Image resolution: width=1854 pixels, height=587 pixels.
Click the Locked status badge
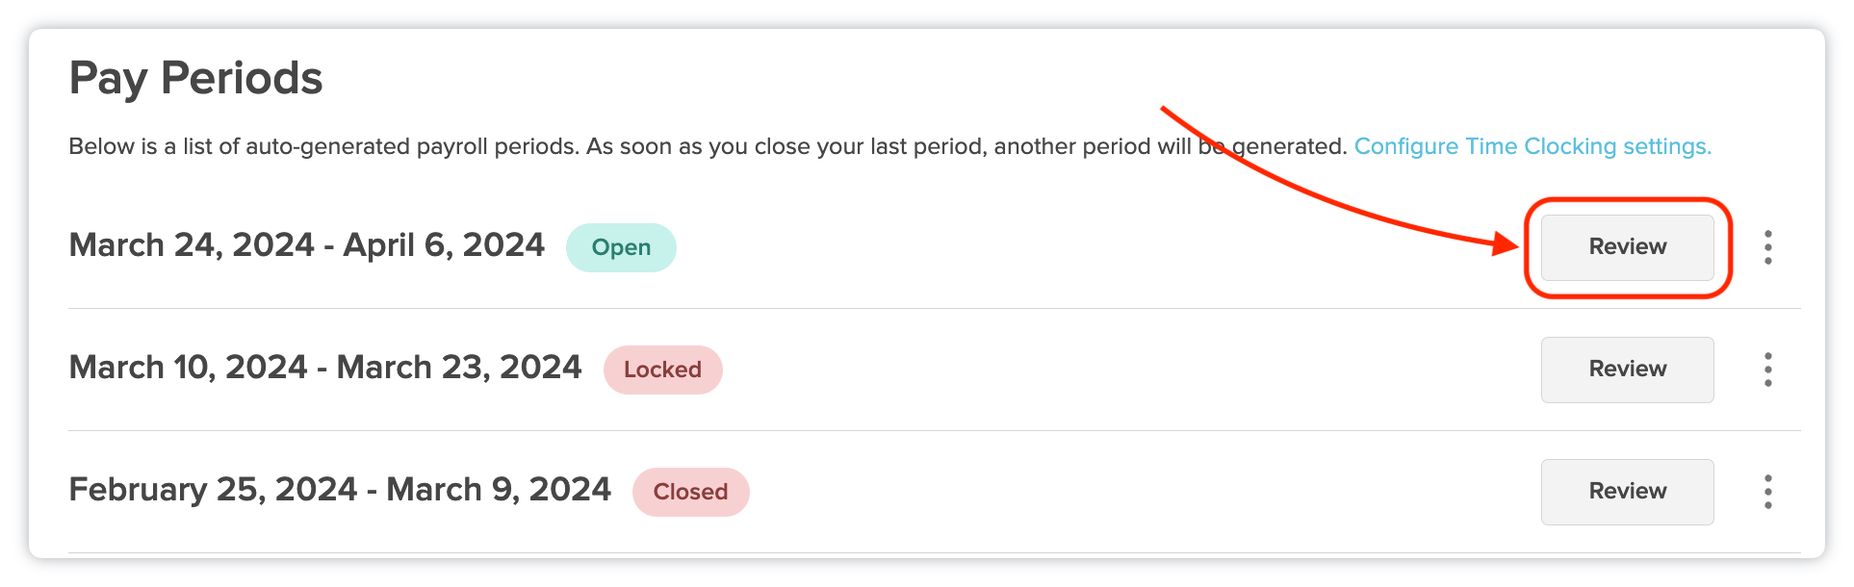[662, 370]
